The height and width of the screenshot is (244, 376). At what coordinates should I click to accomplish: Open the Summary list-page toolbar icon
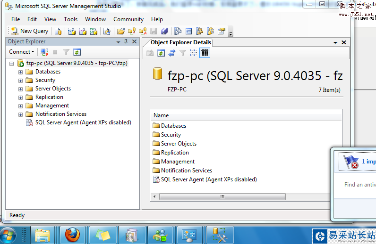pos(189,31)
